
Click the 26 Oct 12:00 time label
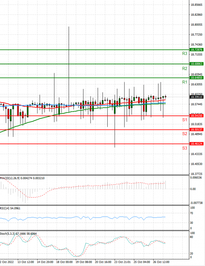[161, 262]
